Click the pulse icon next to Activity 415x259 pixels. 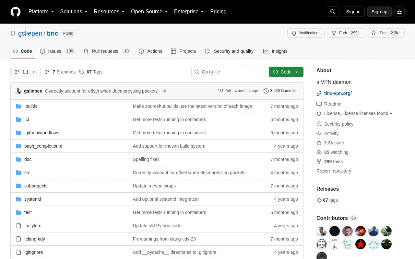(319, 133)
